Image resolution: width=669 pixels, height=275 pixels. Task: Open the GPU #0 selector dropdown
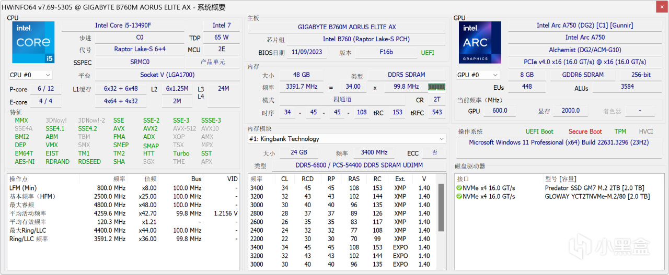pos(478,75)
